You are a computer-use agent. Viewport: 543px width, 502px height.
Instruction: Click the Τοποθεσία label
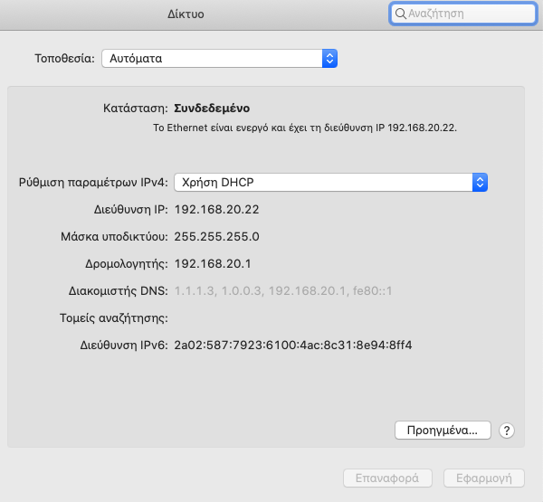(x=64, y=58)
